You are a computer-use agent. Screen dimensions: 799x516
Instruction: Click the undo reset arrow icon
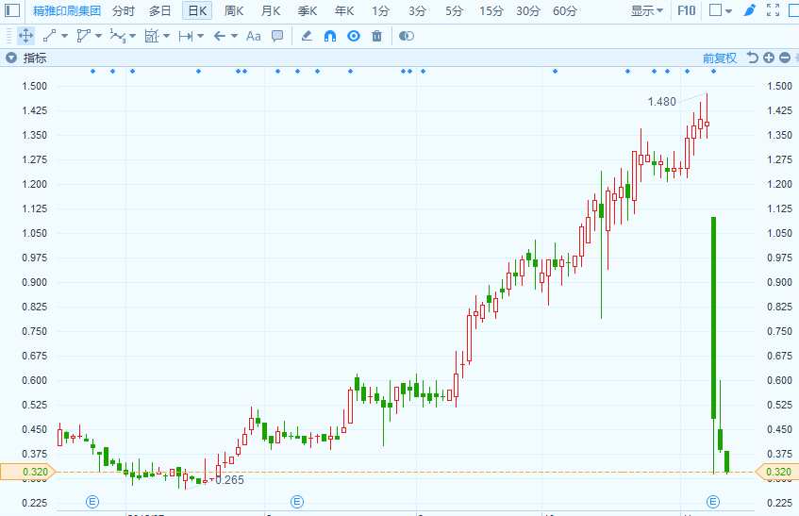coord(752,58)
